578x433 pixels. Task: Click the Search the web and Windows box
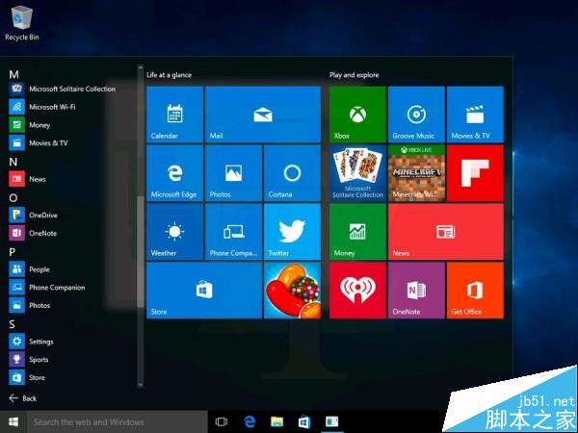coord(116,421)
